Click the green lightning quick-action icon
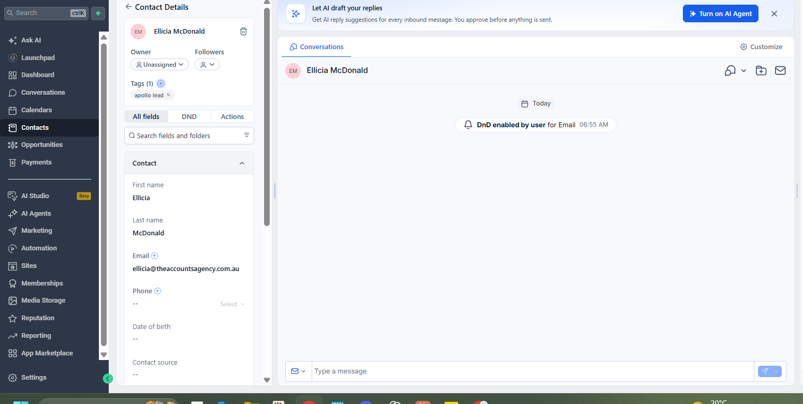This screenshot has width=803, height=404. [98, 13]
